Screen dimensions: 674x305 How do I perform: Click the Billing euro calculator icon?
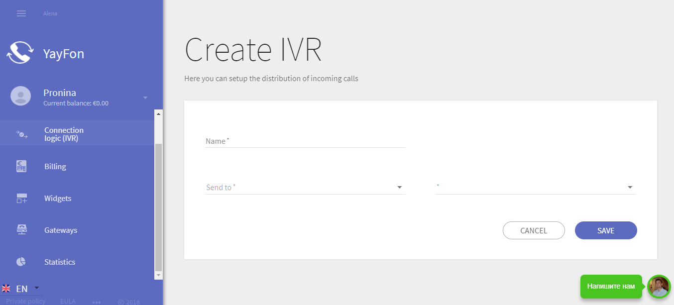[x=21, y=167]
